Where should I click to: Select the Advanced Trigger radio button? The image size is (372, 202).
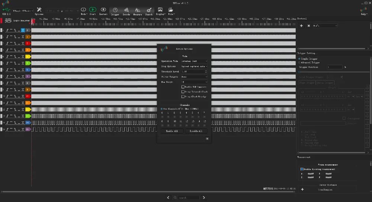pos(299,63)
